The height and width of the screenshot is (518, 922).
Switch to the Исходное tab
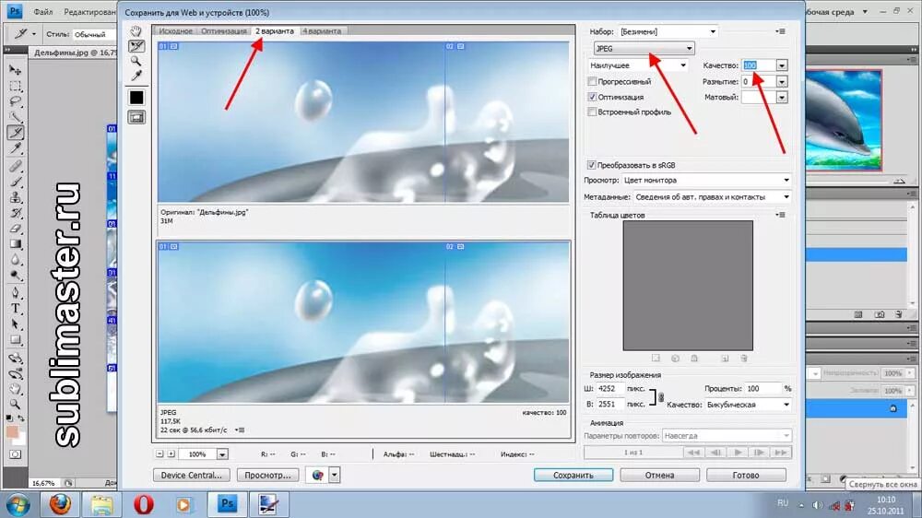(175, 31)
